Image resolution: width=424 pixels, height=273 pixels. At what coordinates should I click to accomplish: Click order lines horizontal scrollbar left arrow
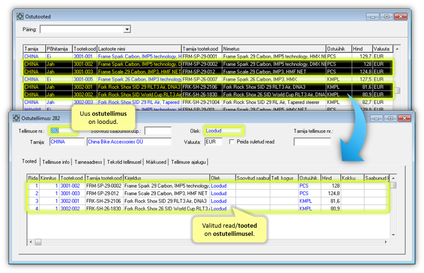pyautogui.click(x=31, y=242)
